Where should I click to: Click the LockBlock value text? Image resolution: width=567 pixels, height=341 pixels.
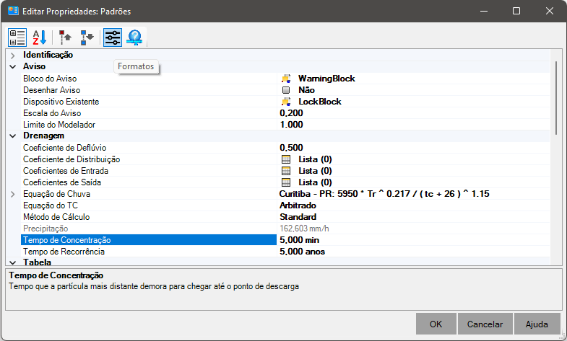320,102
